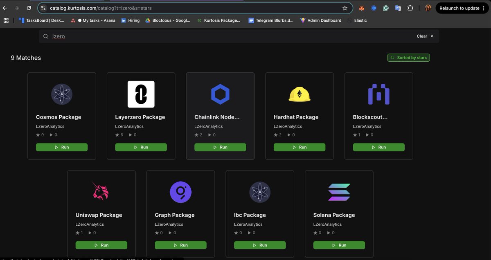Run the Blockscout package
This screenshot has width=491, height=260.
tap(379, 147)
